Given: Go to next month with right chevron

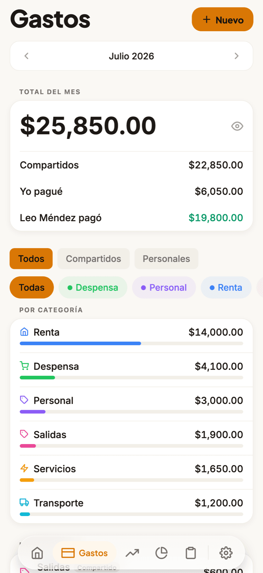Looking at the screenshot, I should coord(237,56).
